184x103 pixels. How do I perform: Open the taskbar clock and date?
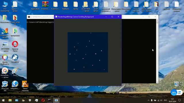point(172,100)
